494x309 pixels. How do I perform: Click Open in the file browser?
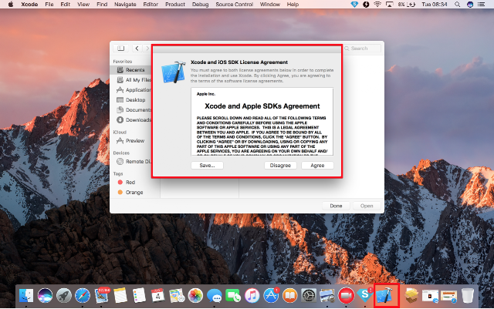point(367,206)
